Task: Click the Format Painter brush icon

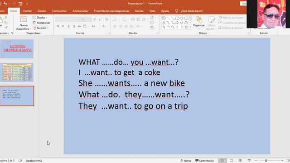Action: pos(6,28)
